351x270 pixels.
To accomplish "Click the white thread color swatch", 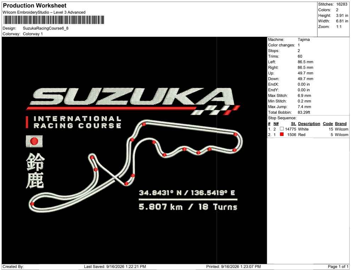I will click(x=282, y=129).
